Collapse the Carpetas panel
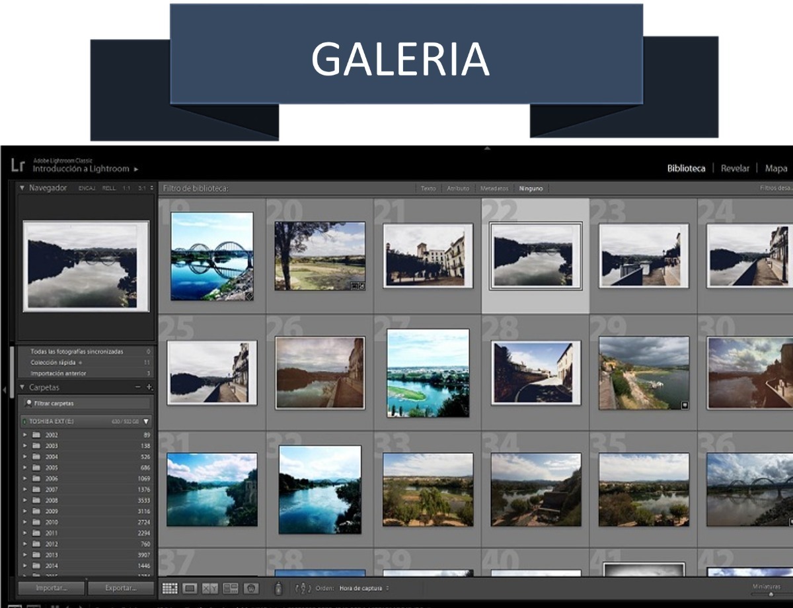Screen dimensions: 793x608 (x=22, y=387)
